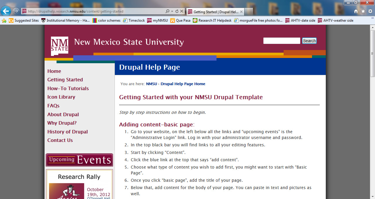
Task: Click Add to Favorites bar star icon
Action: click(x=4, y=20)
